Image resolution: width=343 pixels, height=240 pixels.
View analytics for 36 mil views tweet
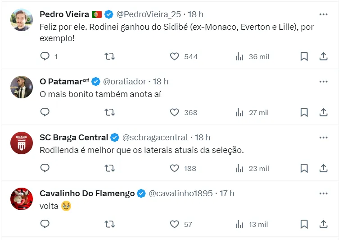tap(239, 56)
